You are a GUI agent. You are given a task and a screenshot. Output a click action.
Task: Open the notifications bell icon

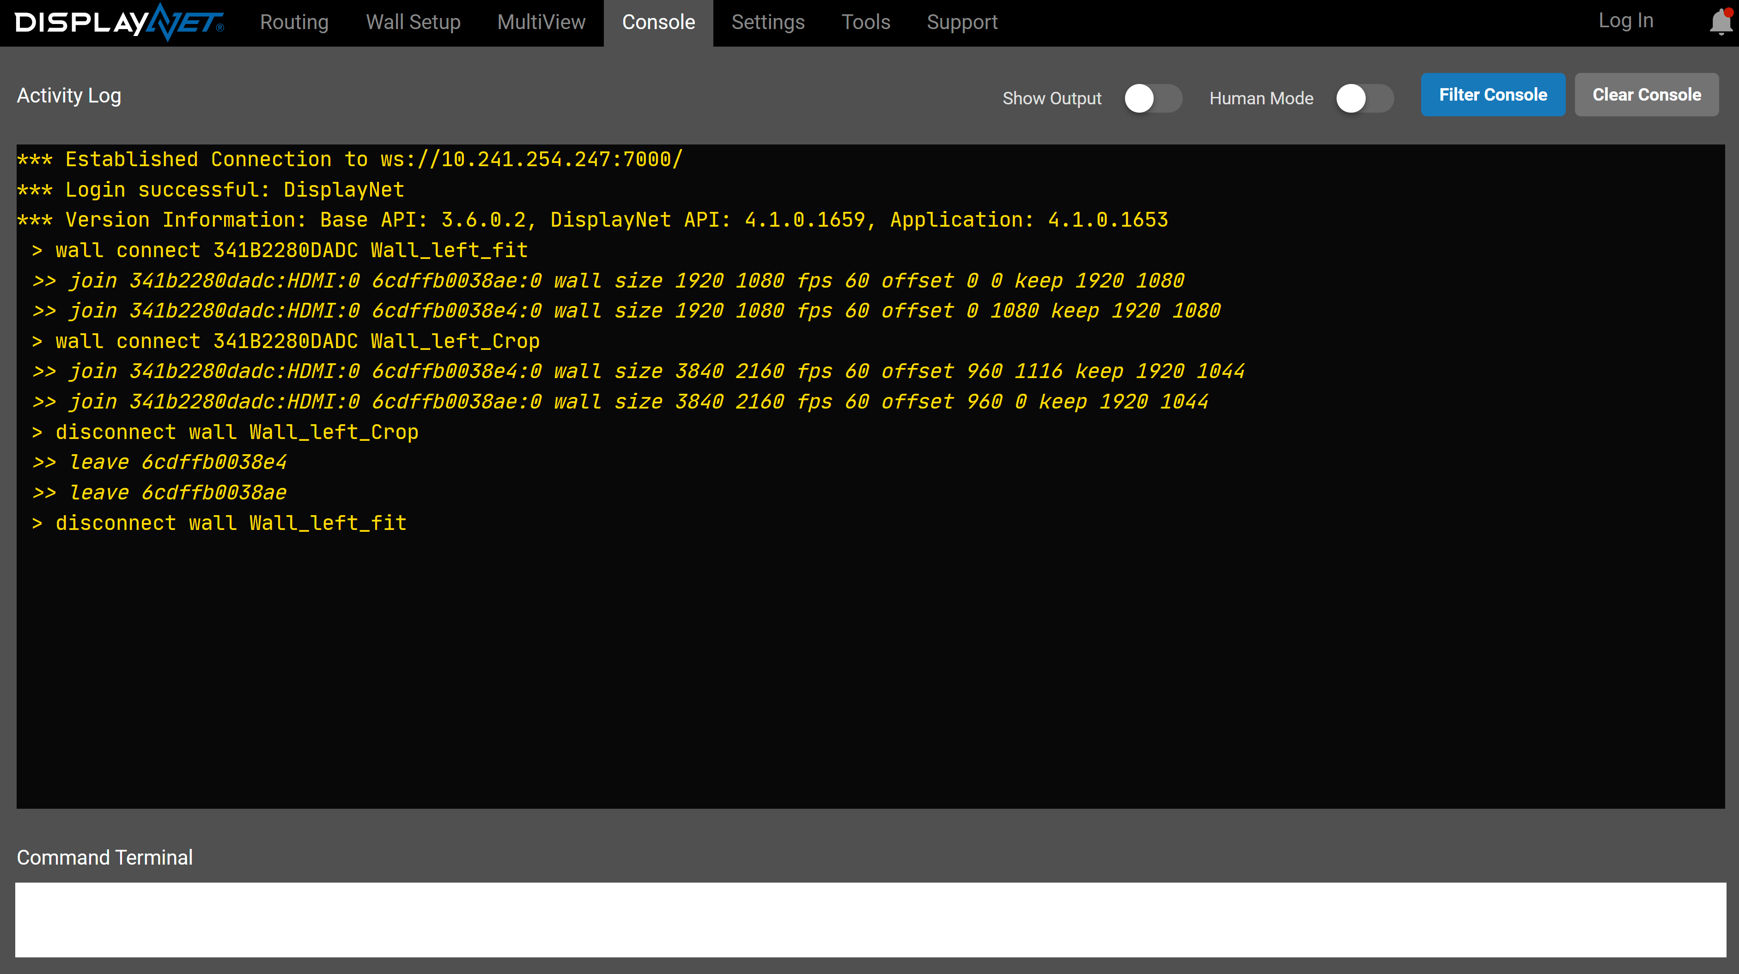[1720, 22]
